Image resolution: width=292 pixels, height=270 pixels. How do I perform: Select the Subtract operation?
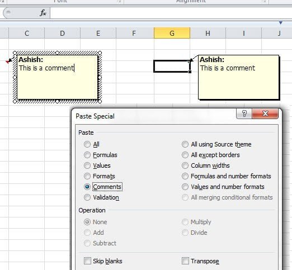(x=100, y=243)
